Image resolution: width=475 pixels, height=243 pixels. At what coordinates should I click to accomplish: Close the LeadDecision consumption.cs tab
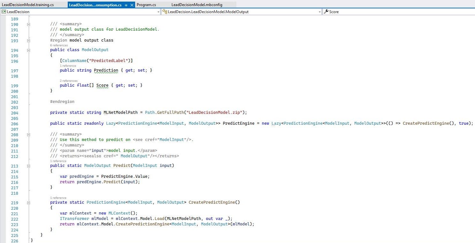(132, 5)
